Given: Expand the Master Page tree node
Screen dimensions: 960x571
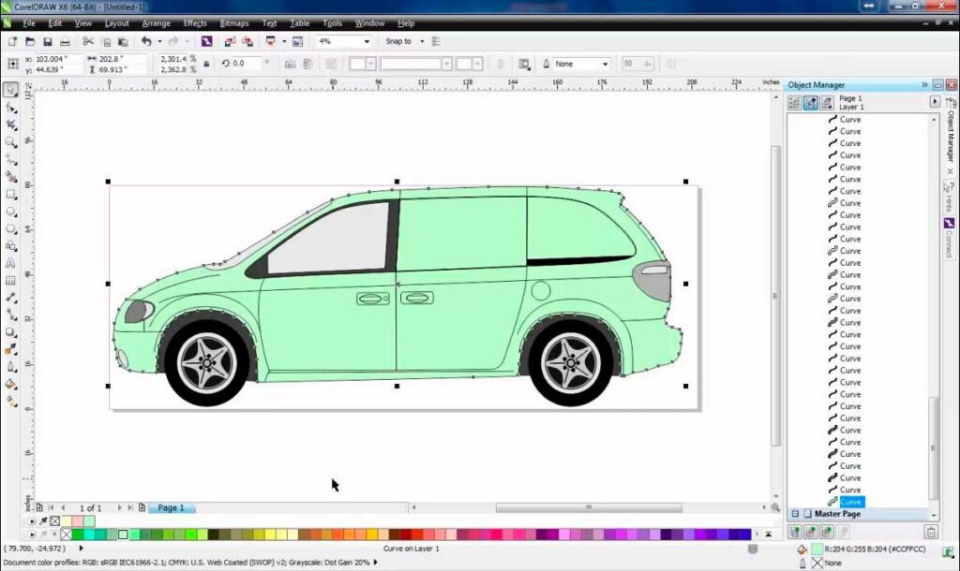Looking at the screenshot, I should pos(795,514).
